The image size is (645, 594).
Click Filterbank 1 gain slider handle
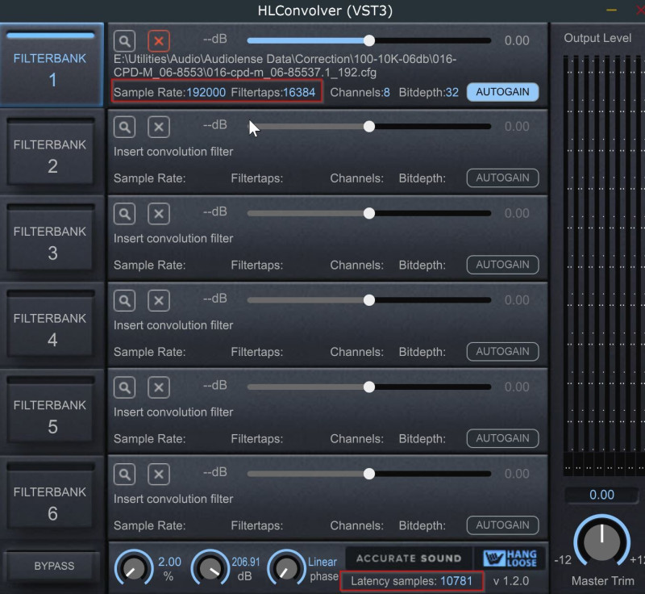click(x=369, y=40)
